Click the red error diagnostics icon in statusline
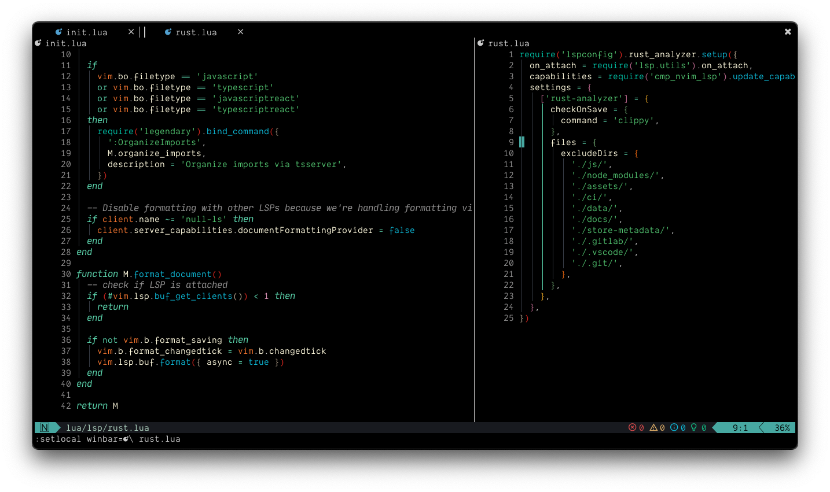The height and width of the screenshot is (492, 830). coord(632,428)
